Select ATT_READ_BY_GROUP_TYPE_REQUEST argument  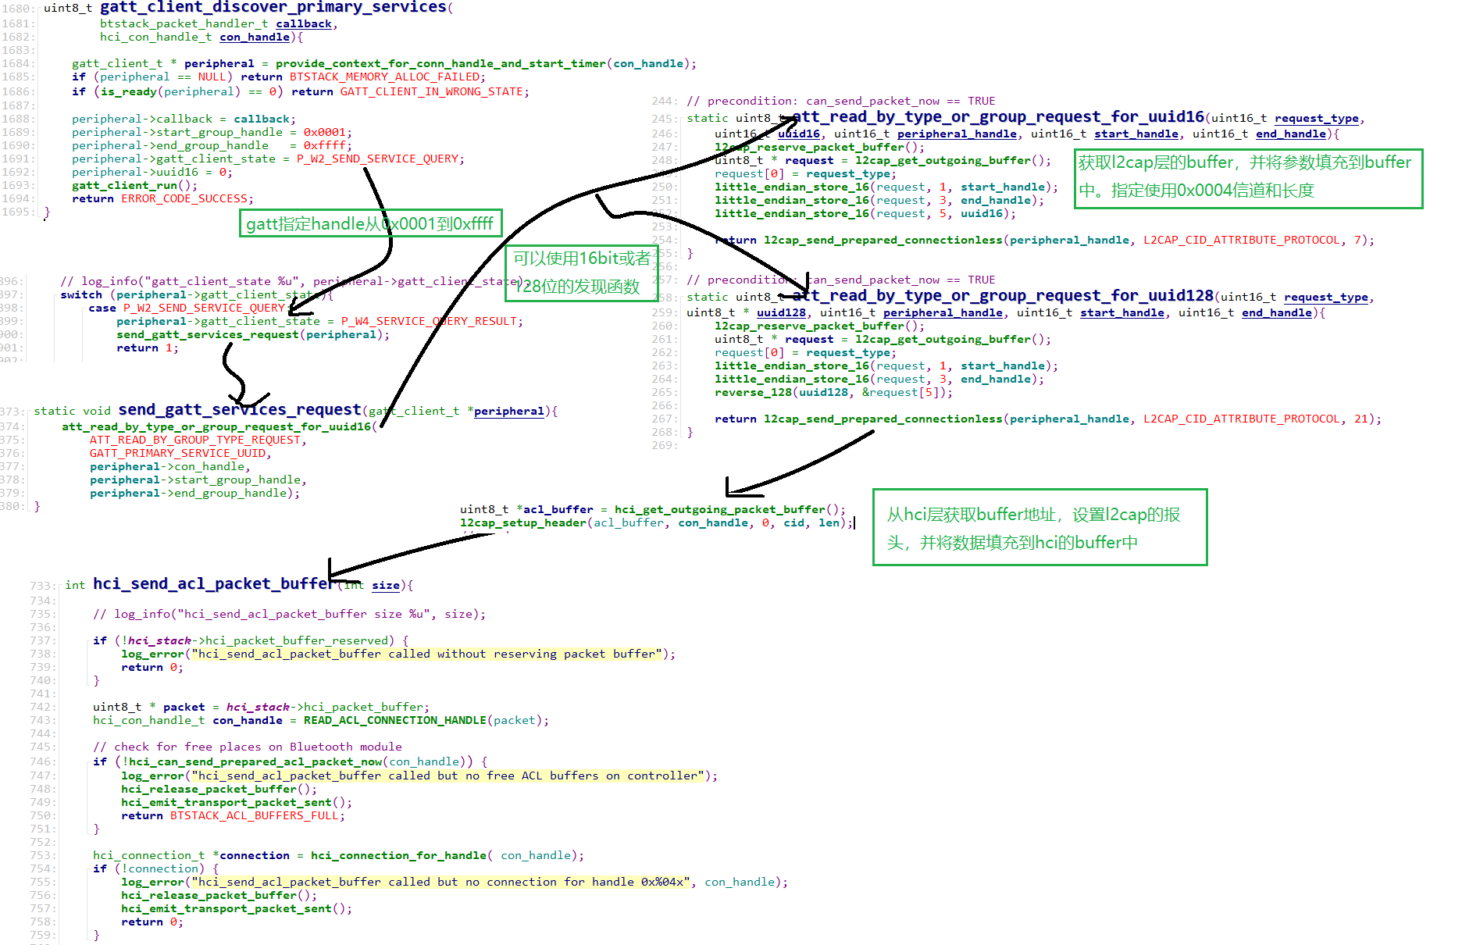tap(195, 440)
